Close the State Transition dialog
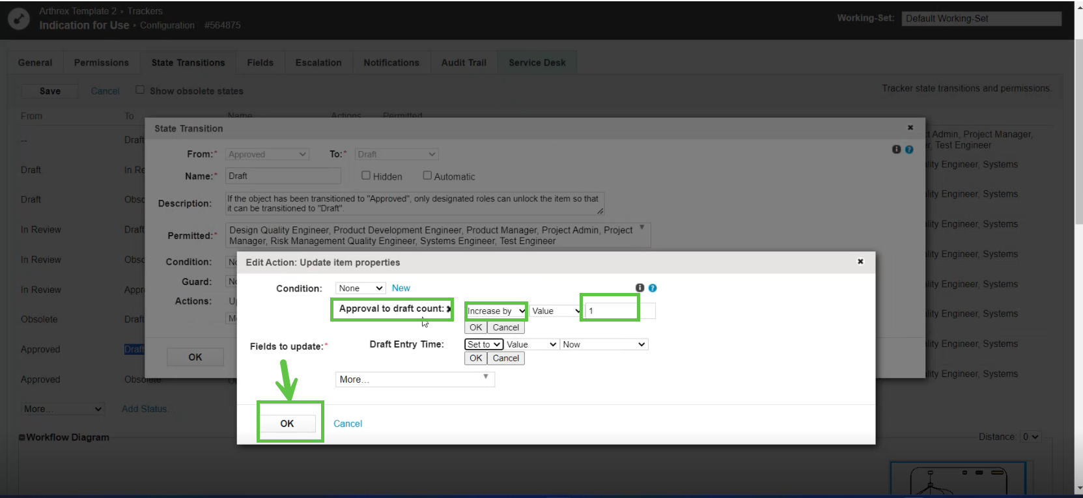This screenshot has height=498, width=1083. pyautogui.click(x=910, y=128)
